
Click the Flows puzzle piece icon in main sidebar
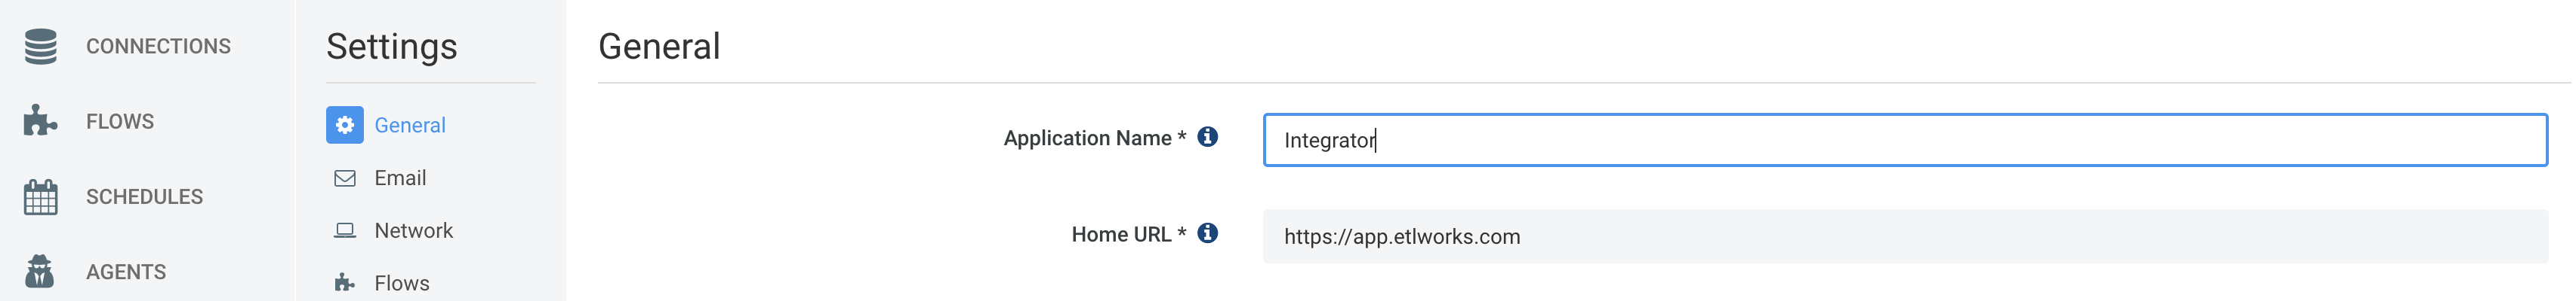pyautogui.click(x=40, y=120)
